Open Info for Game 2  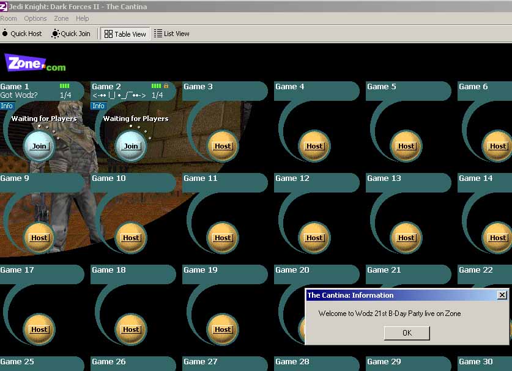click(x=98, y=106)
